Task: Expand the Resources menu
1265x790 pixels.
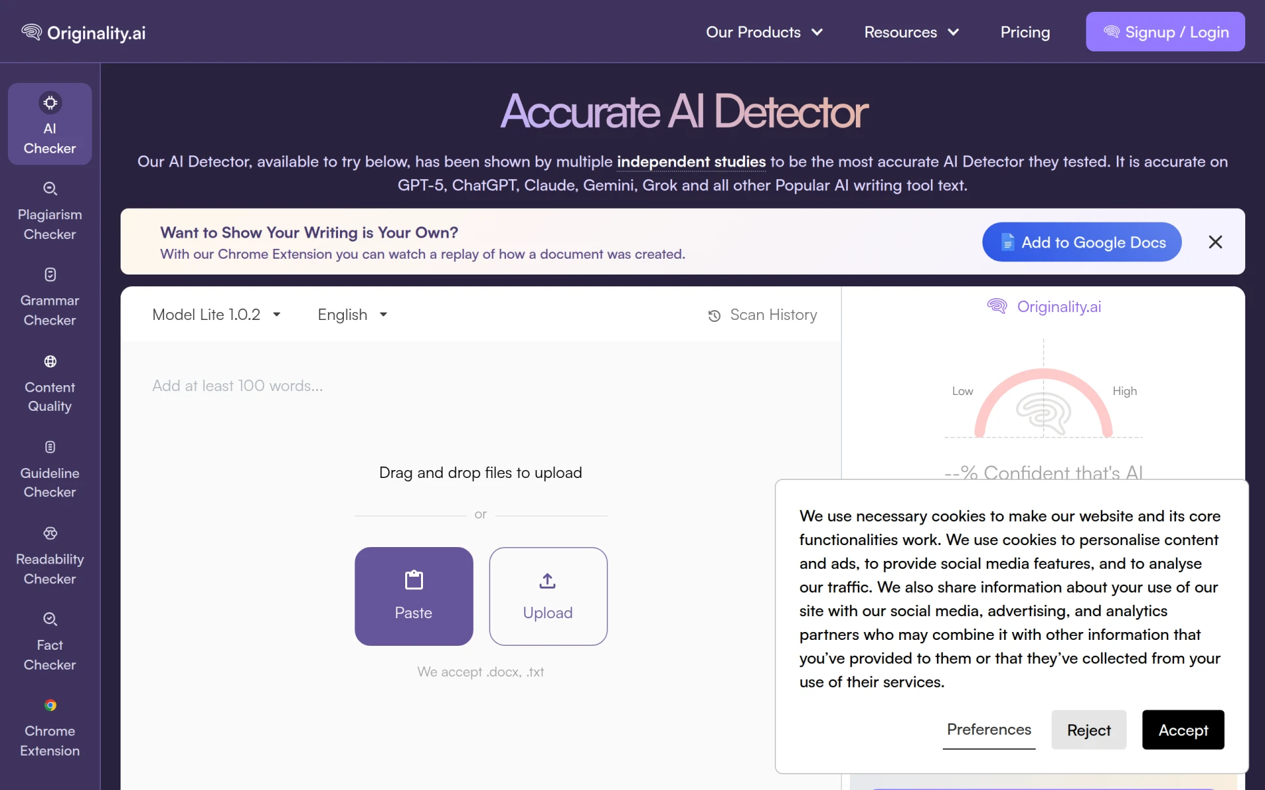Action: tap(911, 32)
